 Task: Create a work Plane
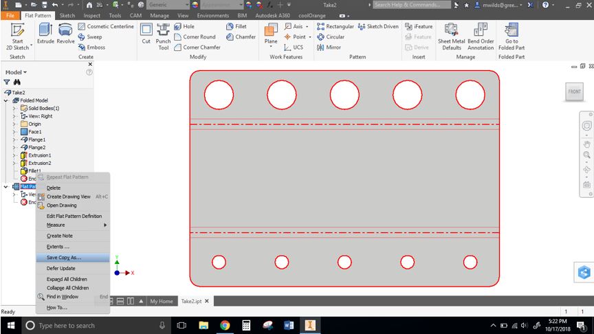271,32
